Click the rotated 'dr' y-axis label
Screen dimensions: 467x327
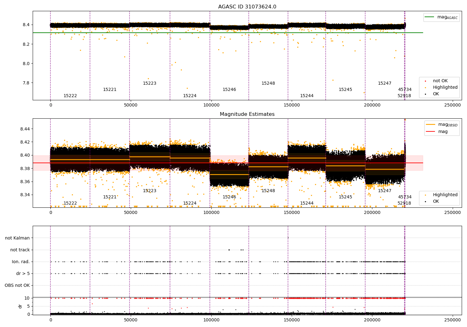coord(20,306)
